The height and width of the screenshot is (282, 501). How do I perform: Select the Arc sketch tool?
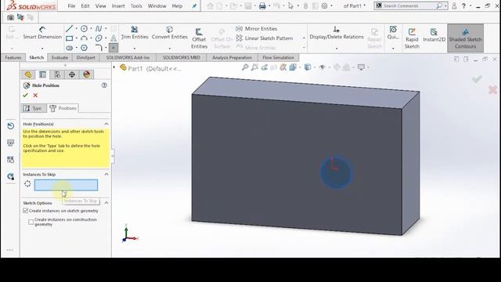pyautogui.click(x=84, y=38)
